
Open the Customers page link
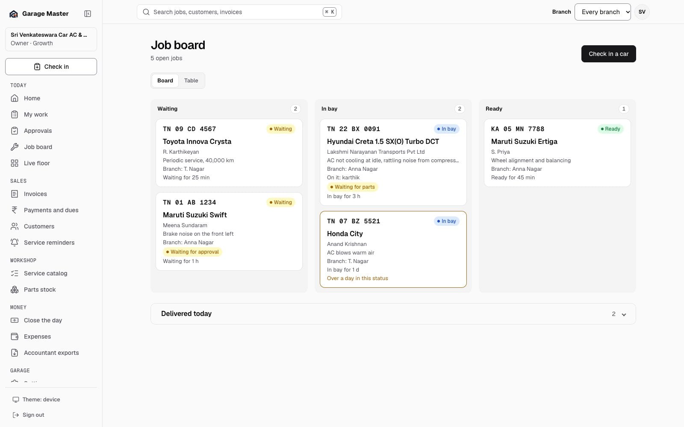pos(51,226)
